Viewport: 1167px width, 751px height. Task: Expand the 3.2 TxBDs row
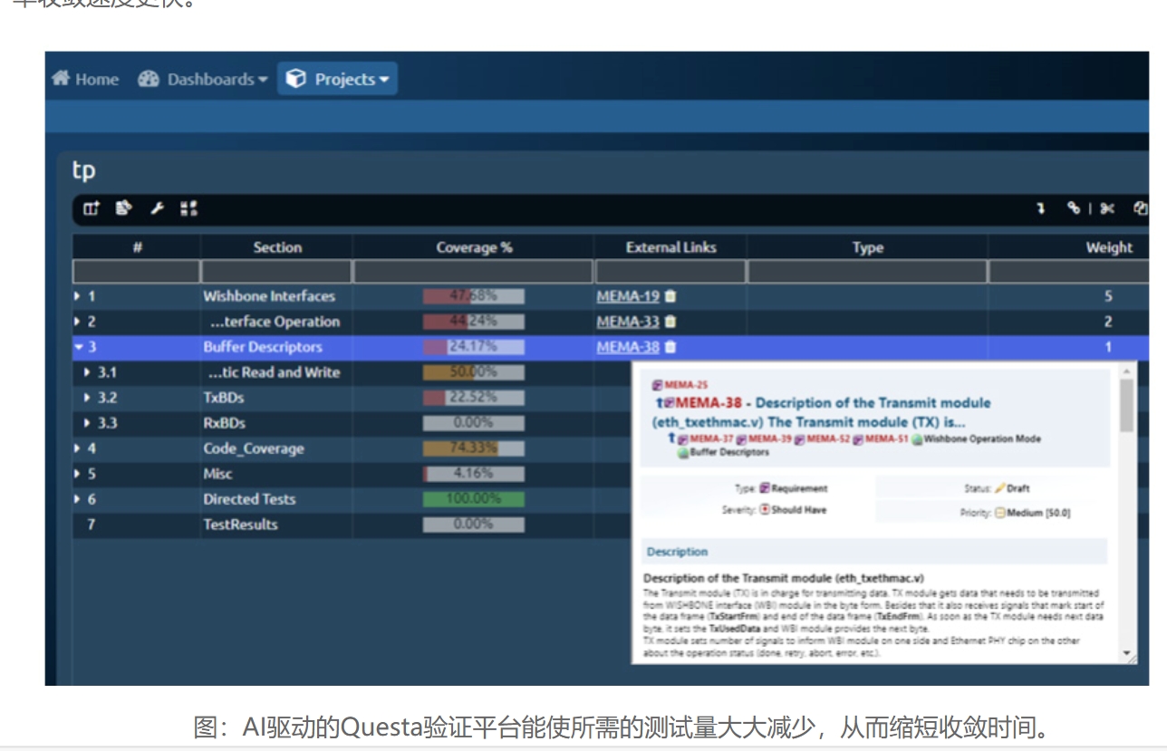click(x=87, y=398)
